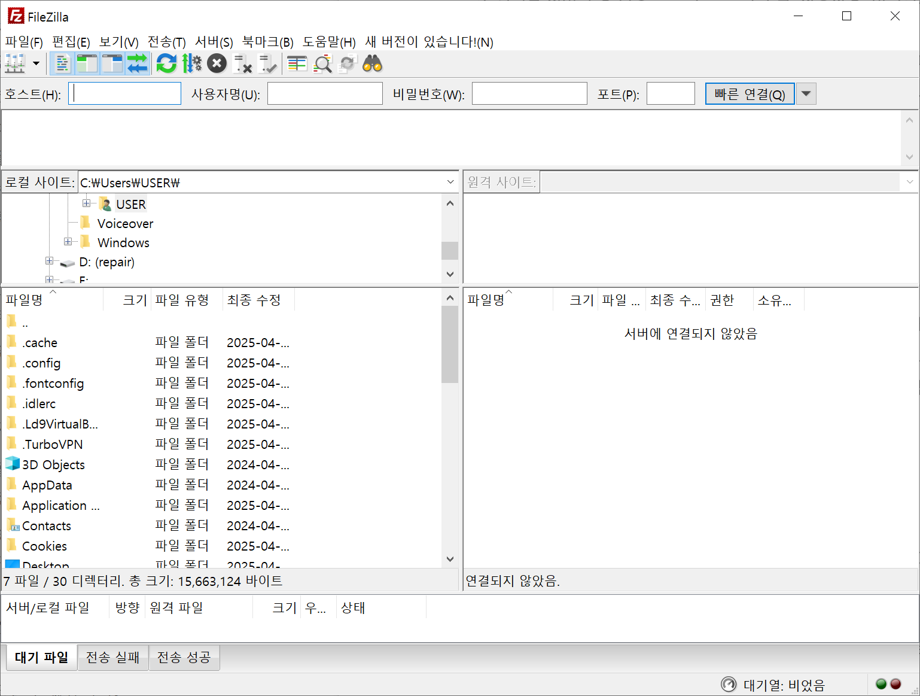The width and height of the screenshot is (920, 696).
Task: Disconnect from the visible server
Action: 243,63
